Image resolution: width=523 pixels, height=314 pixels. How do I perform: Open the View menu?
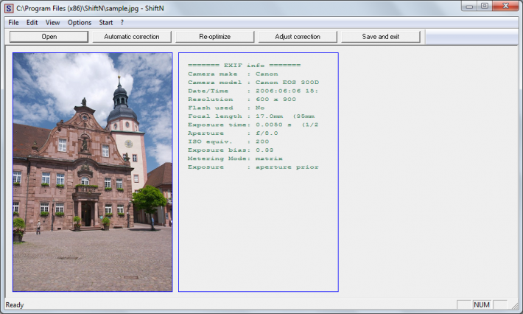tap(53, 22)
